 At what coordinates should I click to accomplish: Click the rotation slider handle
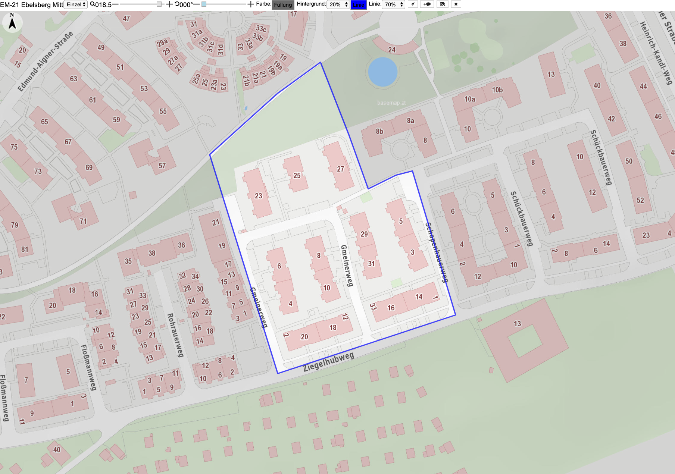(x=204, y=4)
